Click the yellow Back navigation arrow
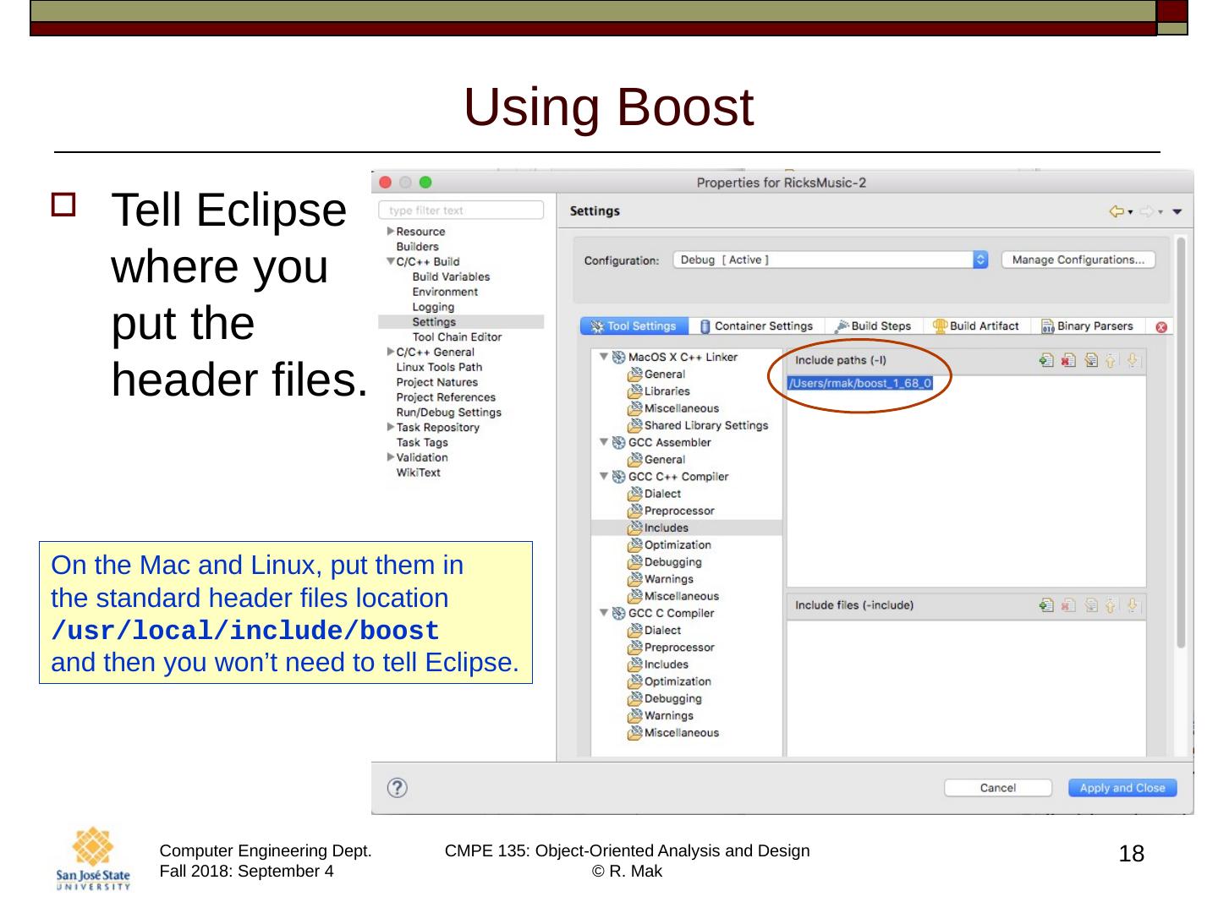This screenshot has width=1218, height=913. pos(1116,211)
